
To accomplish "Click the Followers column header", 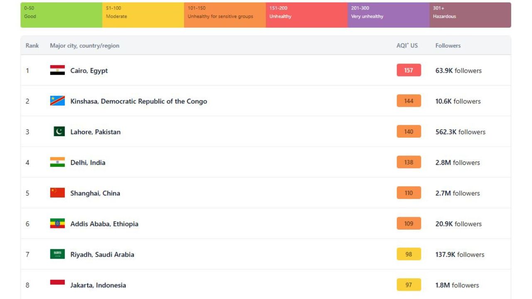I will [x=448, y=46].
